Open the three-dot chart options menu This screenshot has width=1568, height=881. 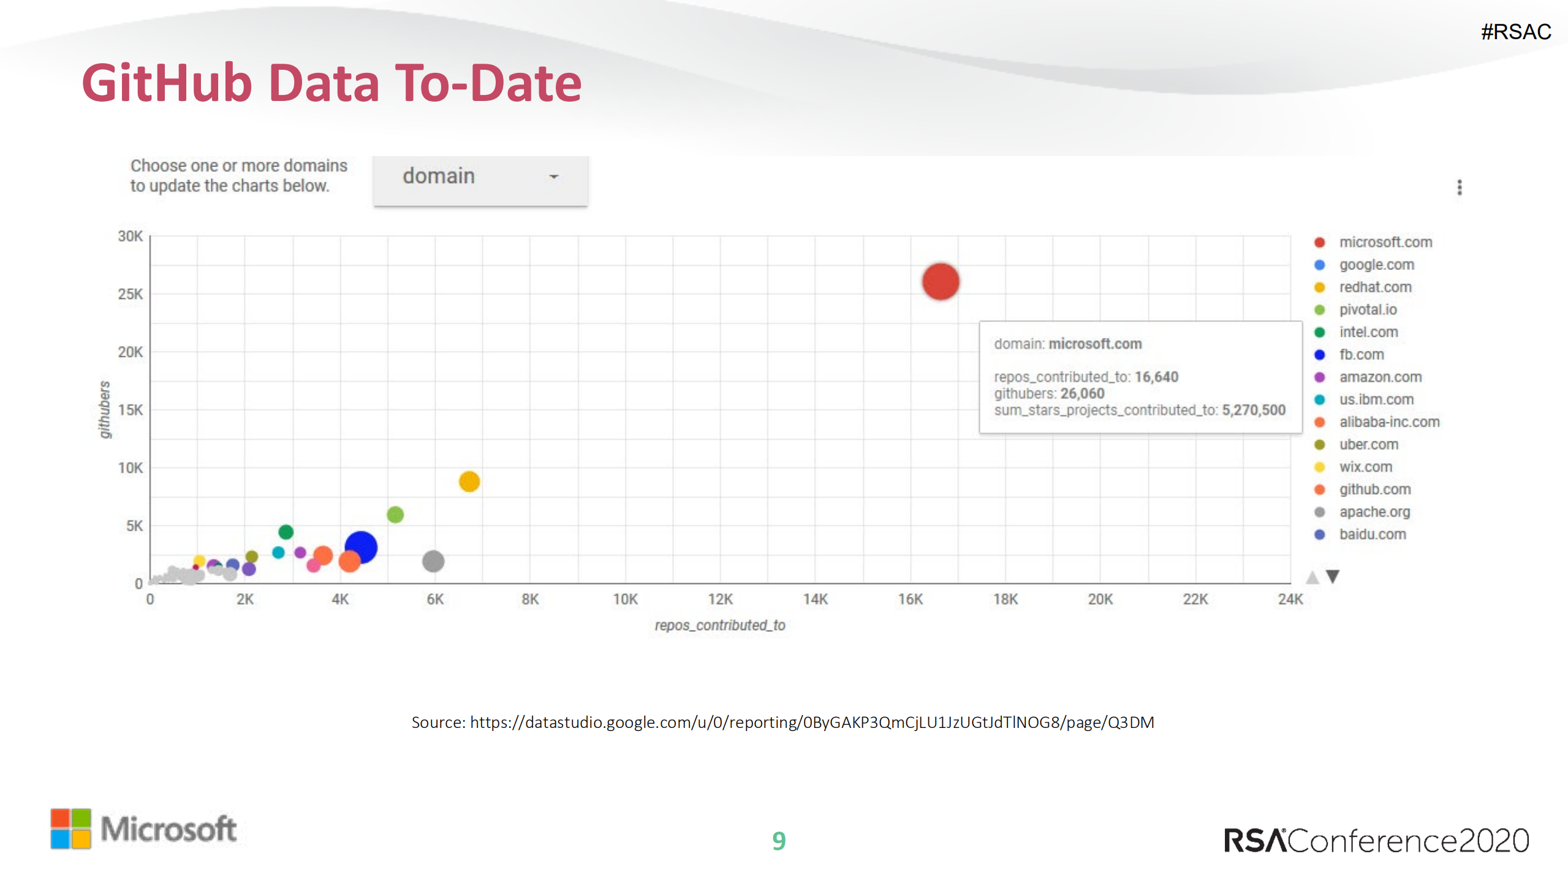point(1459,187)
